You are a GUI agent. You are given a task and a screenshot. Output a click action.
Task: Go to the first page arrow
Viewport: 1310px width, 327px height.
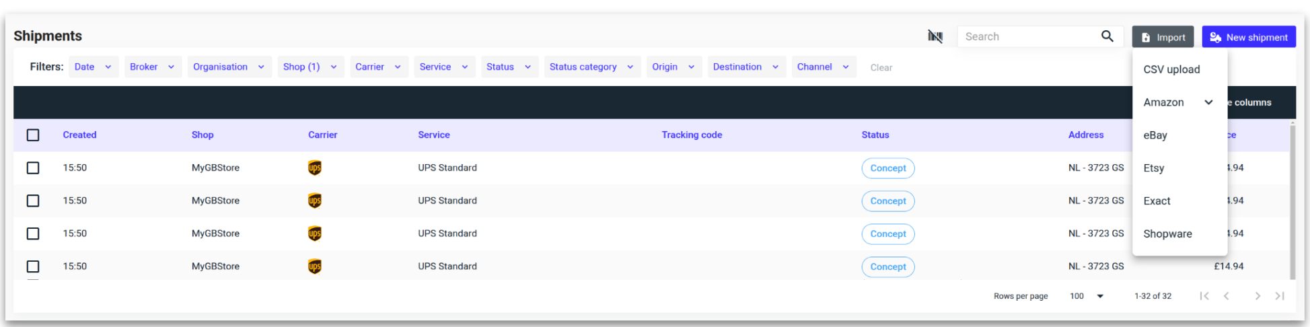(x=1204, y=296)
